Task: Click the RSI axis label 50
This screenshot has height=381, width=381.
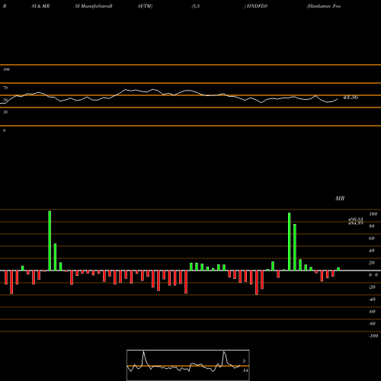Action: [5, 100]
